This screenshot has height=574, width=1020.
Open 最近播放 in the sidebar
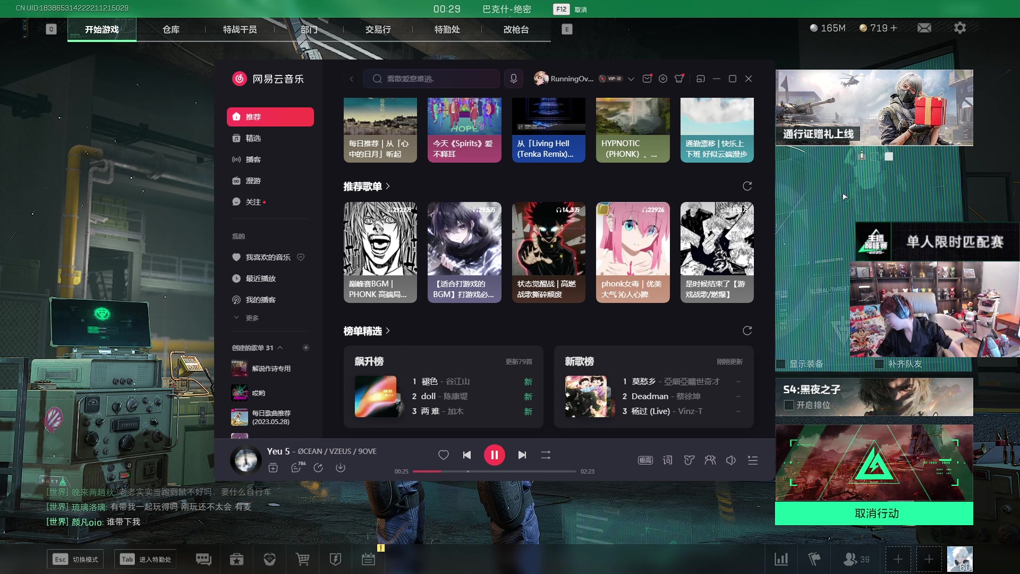[x=270, y=278]
